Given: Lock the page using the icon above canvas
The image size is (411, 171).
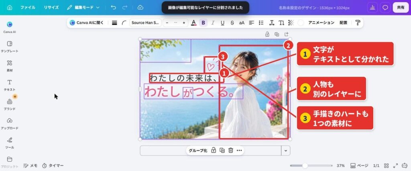Looking at the screenshot, I should click(267, 34).
